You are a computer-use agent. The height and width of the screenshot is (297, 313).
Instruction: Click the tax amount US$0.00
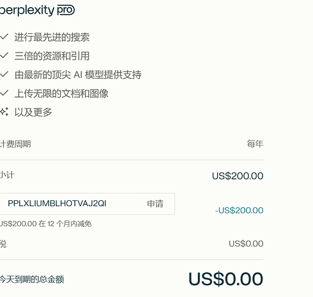(246, 244)
